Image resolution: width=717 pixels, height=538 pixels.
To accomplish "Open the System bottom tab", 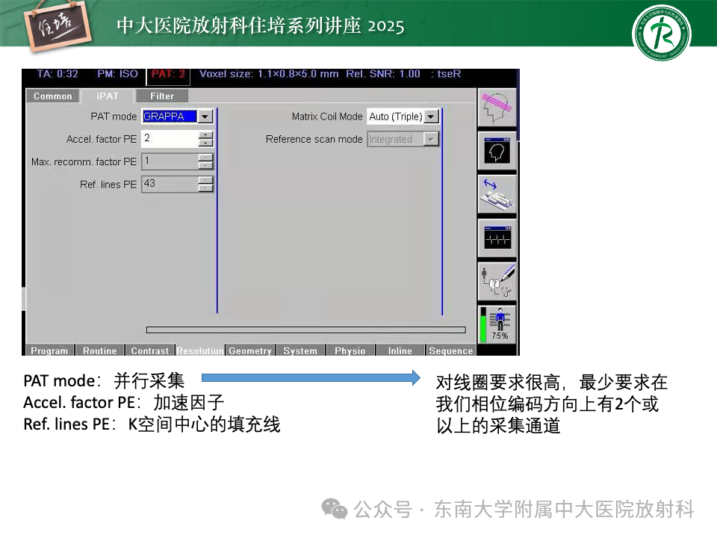I will tap(300, 350).
